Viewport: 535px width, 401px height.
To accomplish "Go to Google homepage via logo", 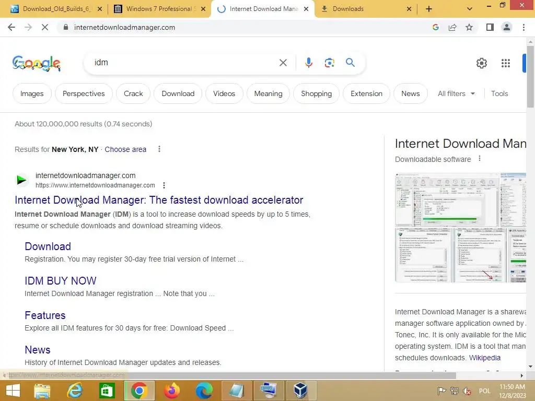I will (x=37, y=63).
